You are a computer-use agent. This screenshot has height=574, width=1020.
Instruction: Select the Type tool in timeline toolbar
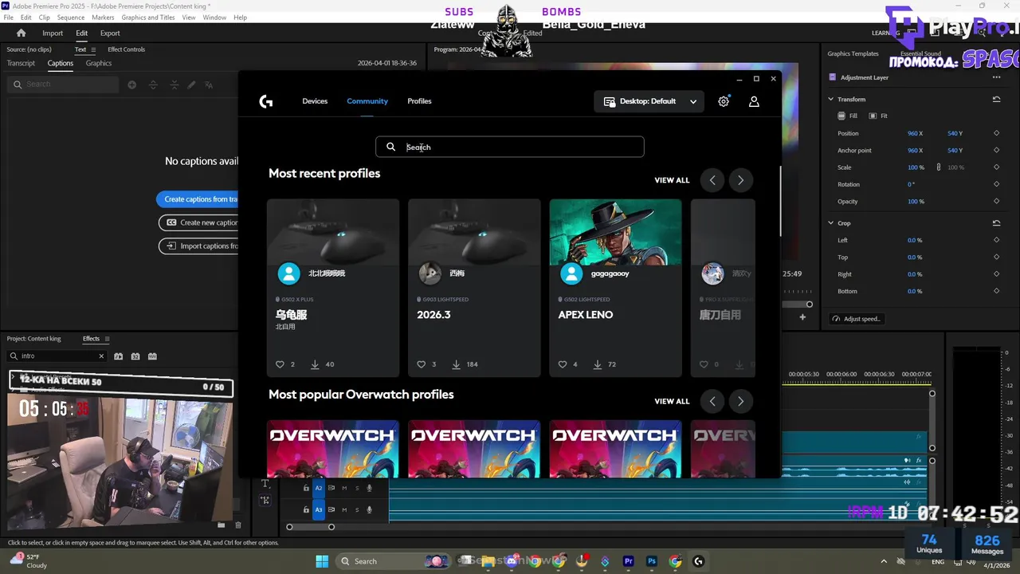265,484
